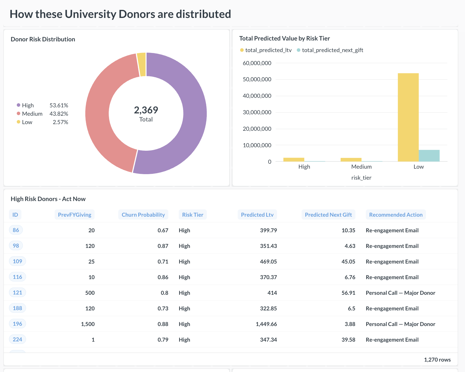The width and height of the screenshot is (465, 372).
Task: Click the dashboard heading about University Donors
Action: (x=120, y=14)
